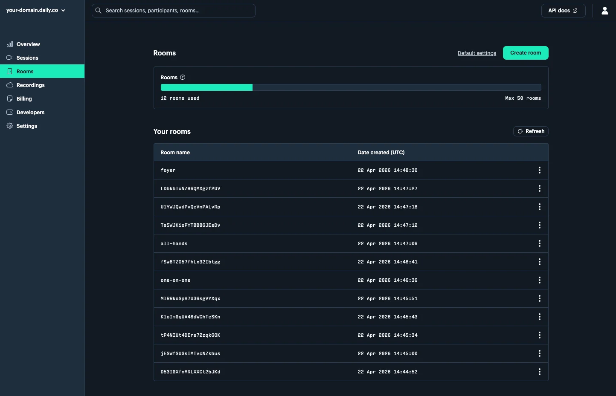This screenshot has height=396, width=616.
Task: Click the search magnifier icon
Action: tap(98, 11)
